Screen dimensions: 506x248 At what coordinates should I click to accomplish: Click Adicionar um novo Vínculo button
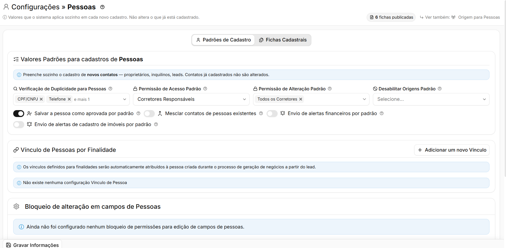coord(452,150)
